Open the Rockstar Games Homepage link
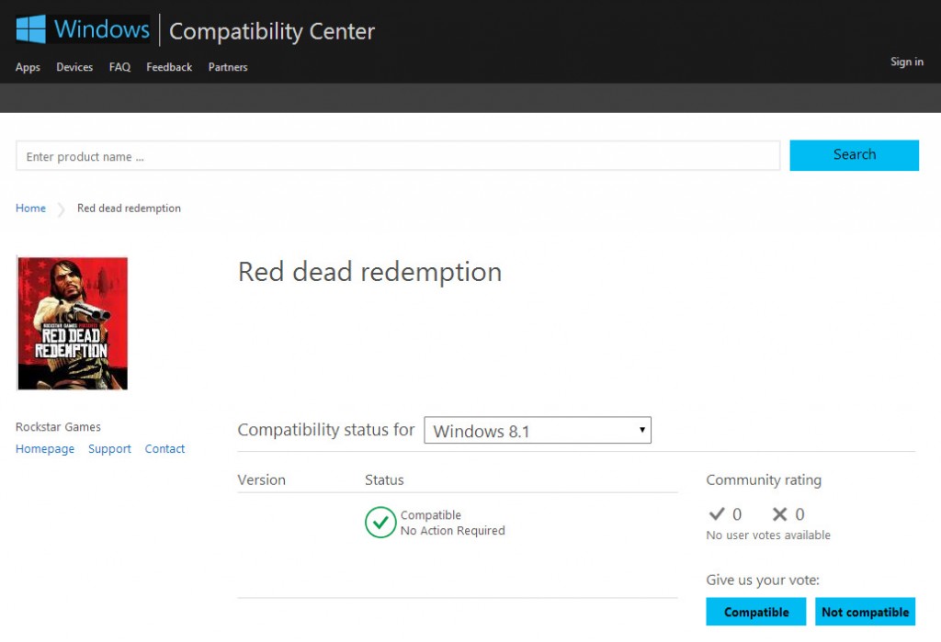The height and width of the screenshot is (642, 941). (x=45, y=449)
